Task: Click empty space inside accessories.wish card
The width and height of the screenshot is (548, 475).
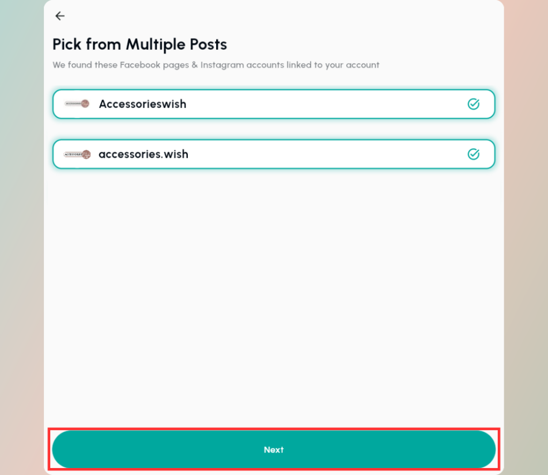Action: [x=321, y=154]
